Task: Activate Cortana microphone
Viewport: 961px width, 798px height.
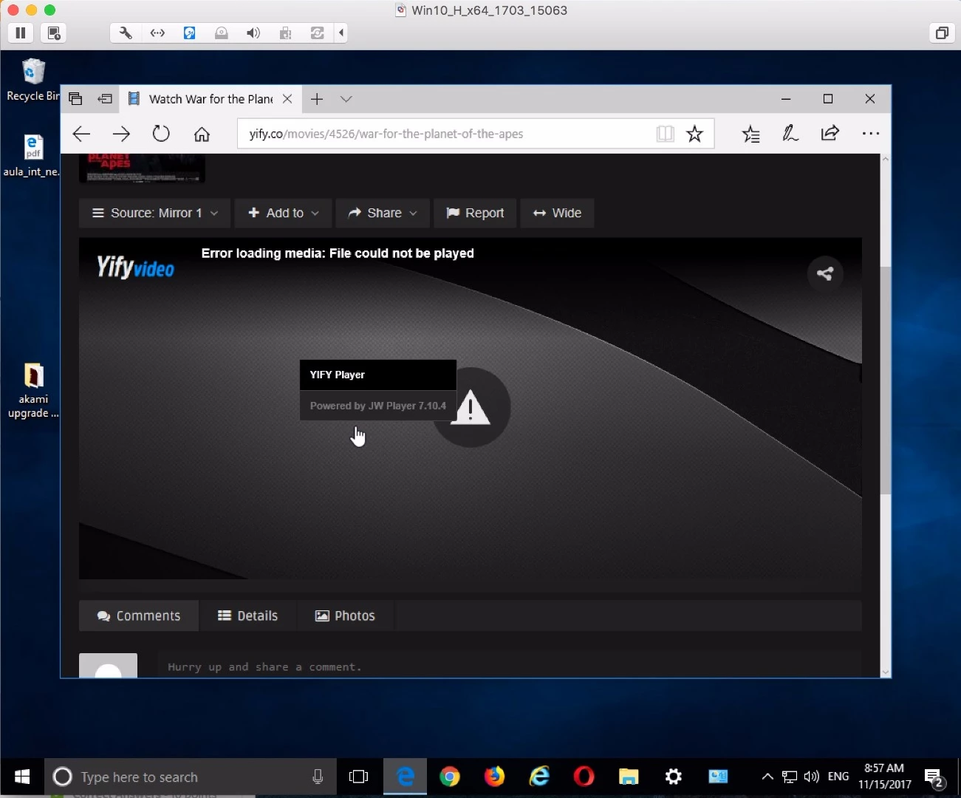Action: coord(318,777)
